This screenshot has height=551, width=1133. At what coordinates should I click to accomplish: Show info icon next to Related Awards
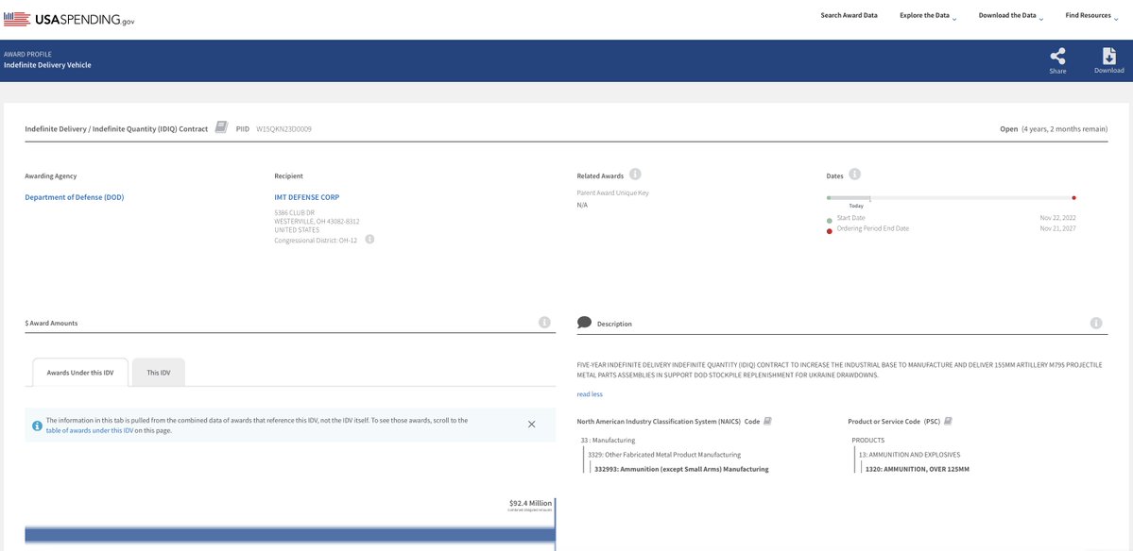[635, 175]
